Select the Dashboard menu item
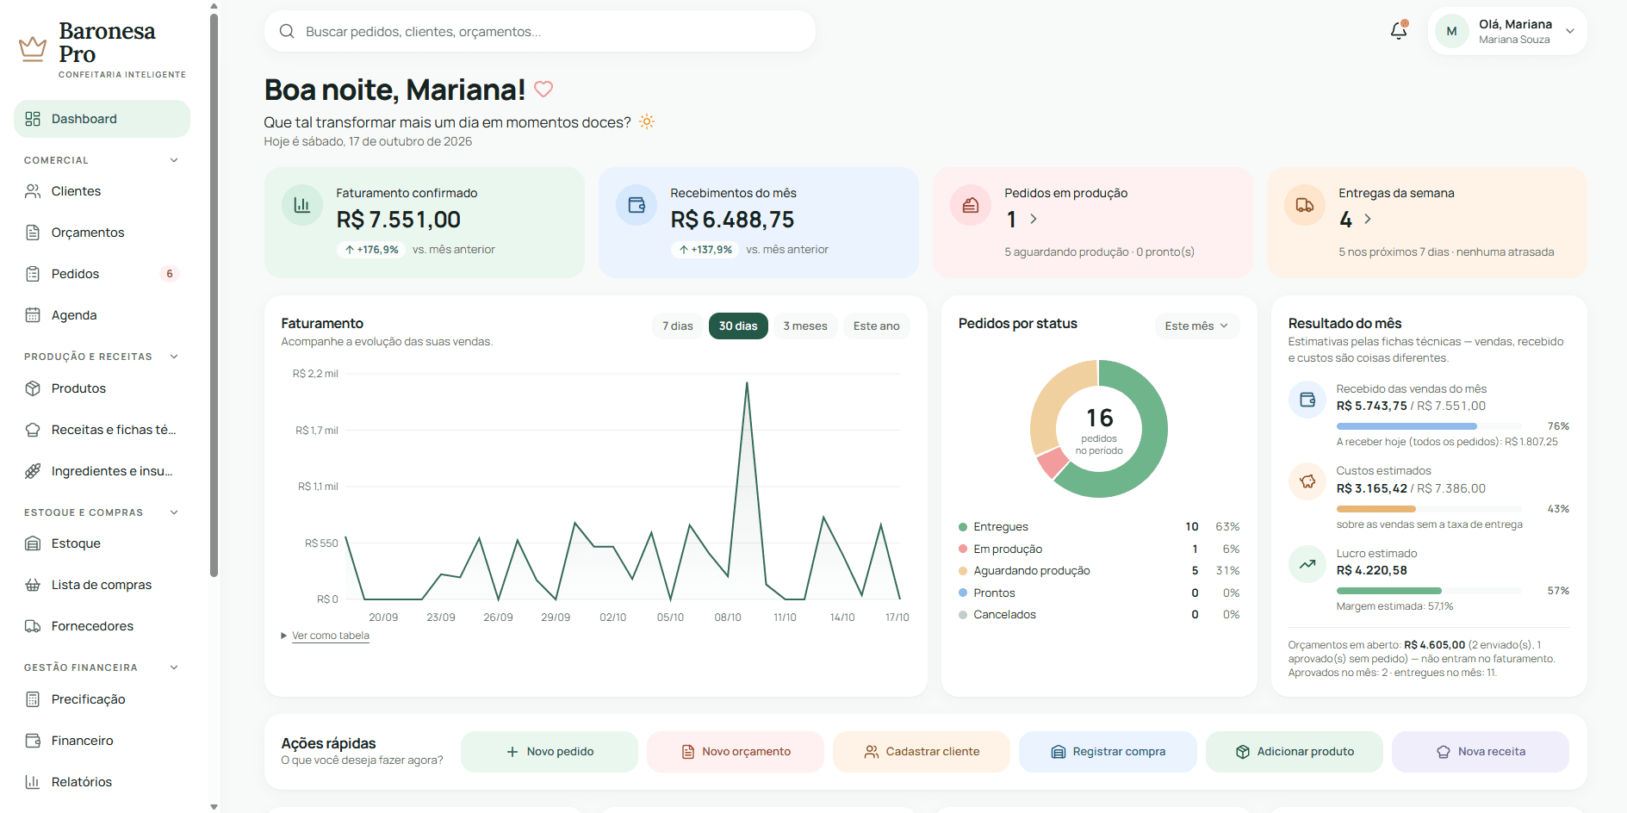 point(102,119)
